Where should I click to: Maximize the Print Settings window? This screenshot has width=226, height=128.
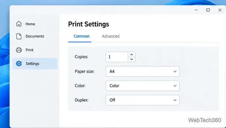(208, 10)
